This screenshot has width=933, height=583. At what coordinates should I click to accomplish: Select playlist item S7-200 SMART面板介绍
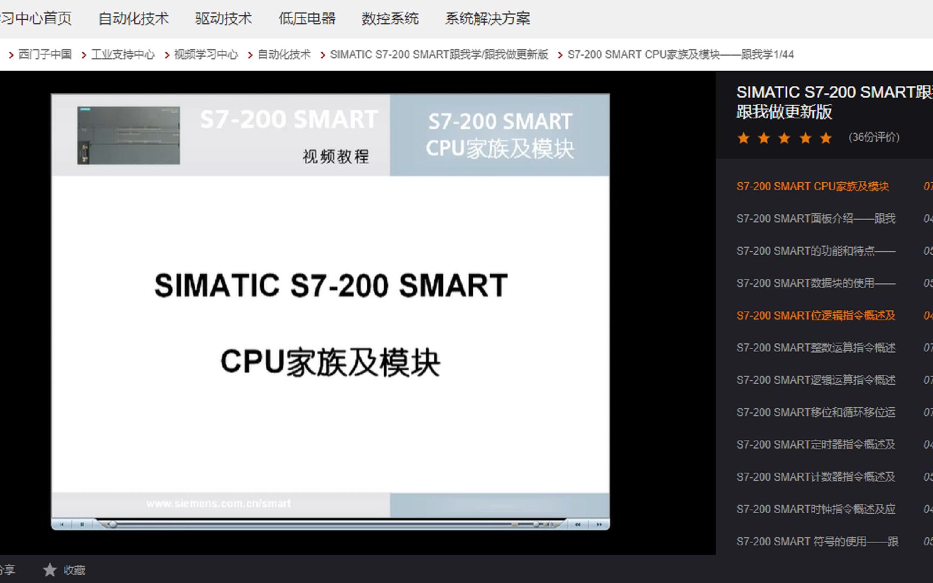click(x=816, y=219)
